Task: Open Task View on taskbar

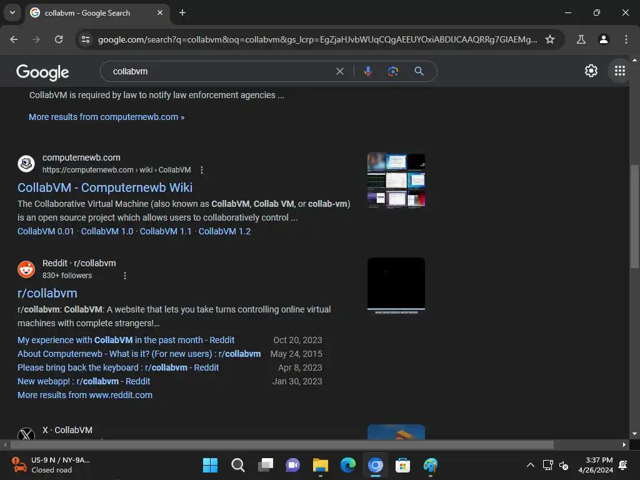Action: click(x=265, y=465)
